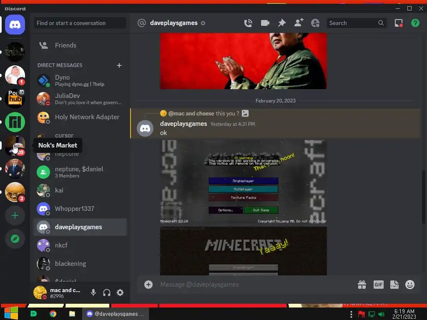Mute the microphone

click(x=93, y=292)
